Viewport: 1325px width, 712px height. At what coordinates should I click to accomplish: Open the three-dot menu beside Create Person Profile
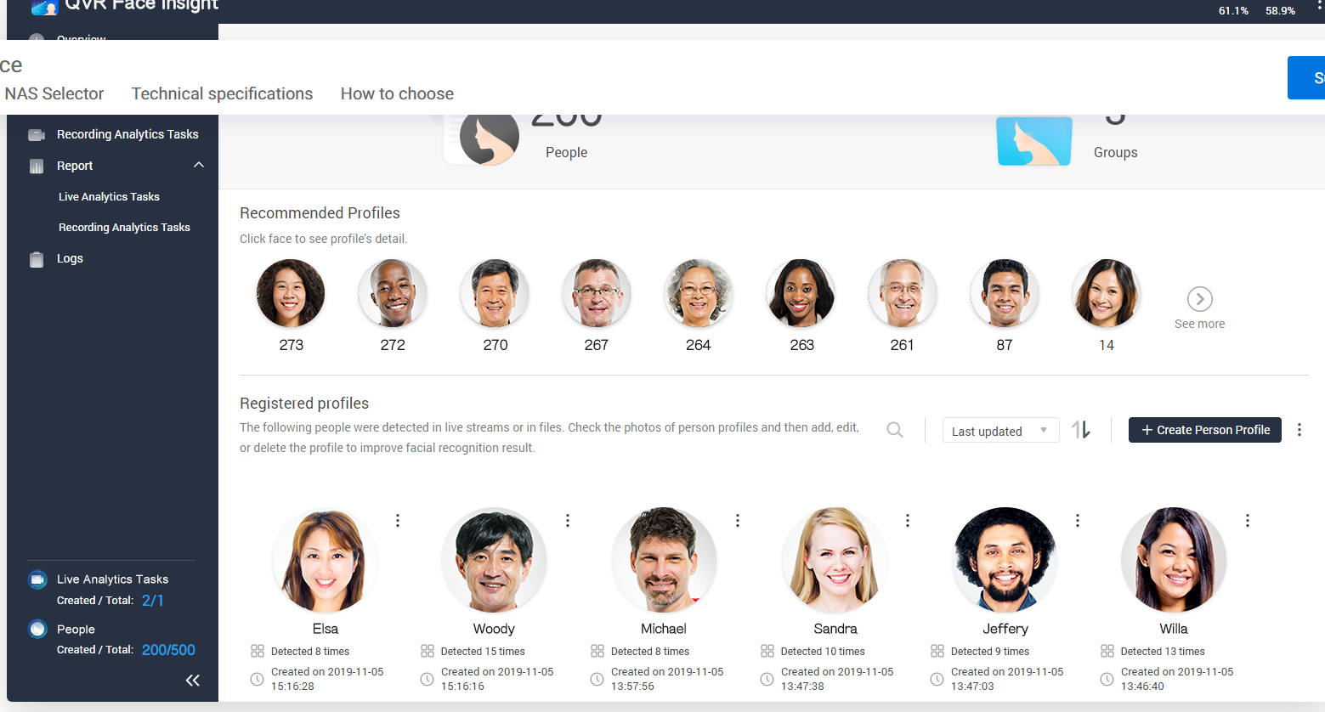coord(1299,430)
